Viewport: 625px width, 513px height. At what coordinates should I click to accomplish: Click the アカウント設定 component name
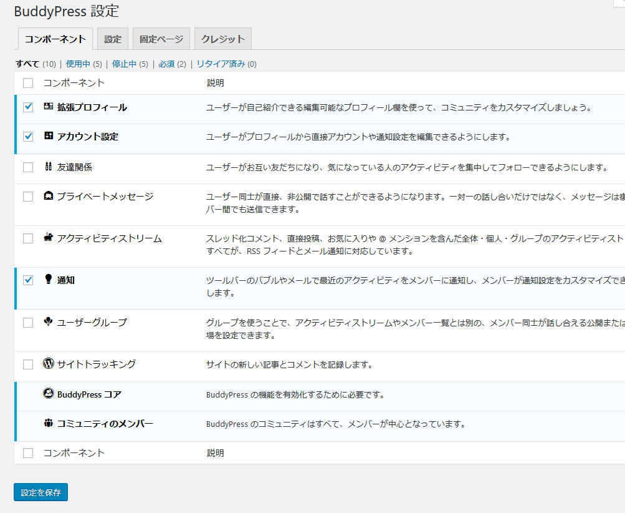click(x=88, y=137)
